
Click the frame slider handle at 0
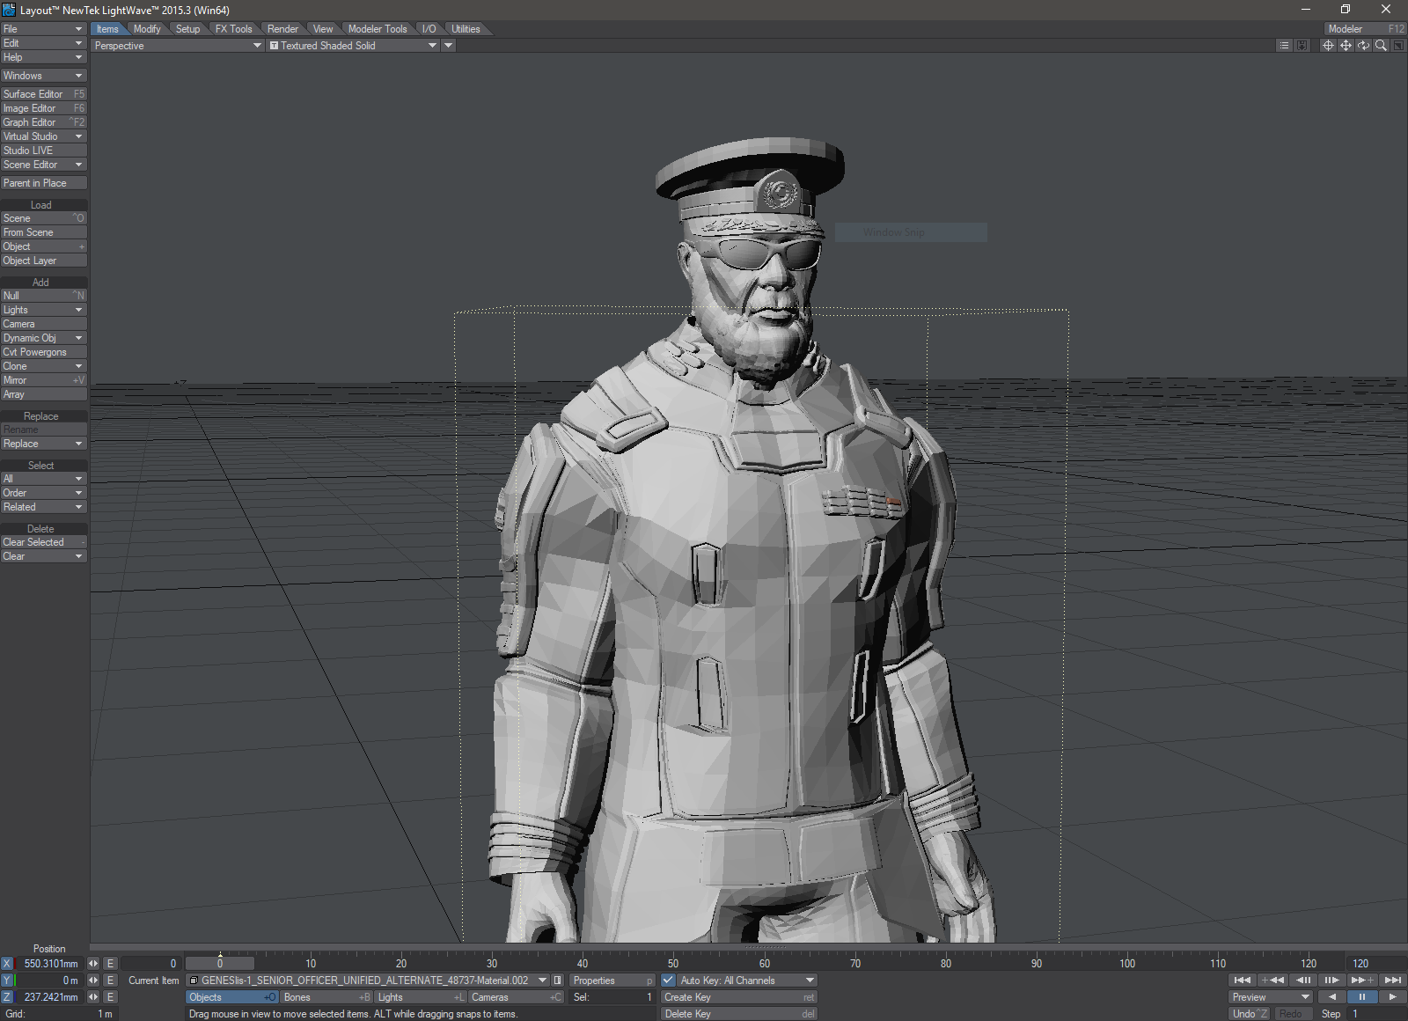click(x=220, y=964)
